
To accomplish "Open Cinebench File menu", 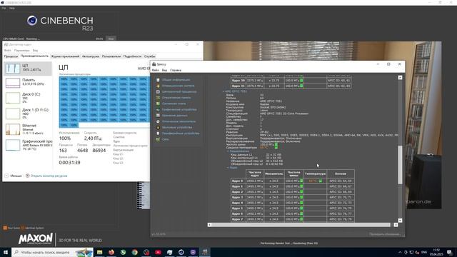I will pyautogui.click(x=4, y=8).
